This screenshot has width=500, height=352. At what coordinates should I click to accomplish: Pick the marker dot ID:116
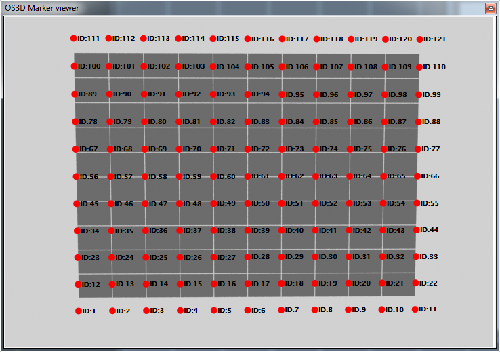pyautogui.click(x=247, y=39)
